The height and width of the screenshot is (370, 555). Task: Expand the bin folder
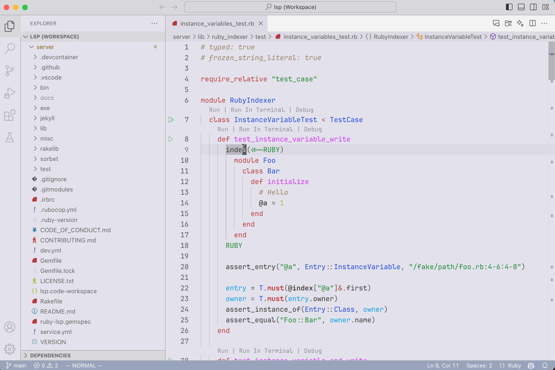[93, 88]
